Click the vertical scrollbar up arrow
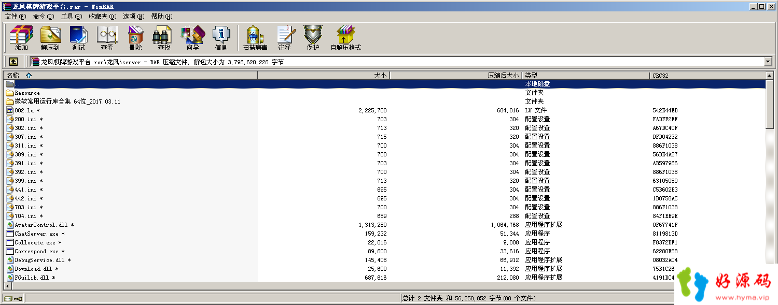The image size is (778, 305). coord(770,76)
